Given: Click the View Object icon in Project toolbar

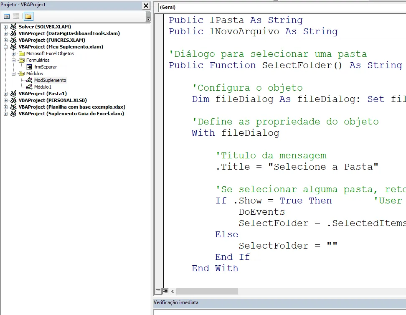Looking at the screenshot, I should tap(16, 16).
